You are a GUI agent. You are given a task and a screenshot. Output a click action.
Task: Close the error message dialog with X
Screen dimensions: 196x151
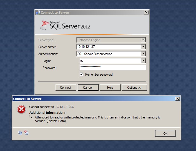[178, 99]
